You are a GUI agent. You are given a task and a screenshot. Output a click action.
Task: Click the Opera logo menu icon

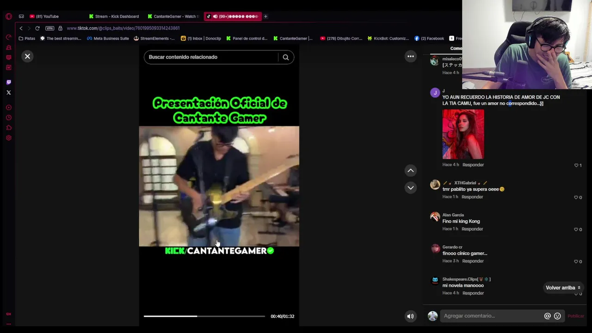click(8, 16)
